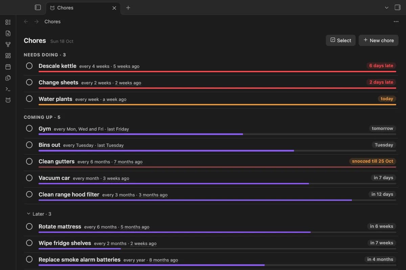Image resolution: width=406 pixels, height=270 pixels.
Task: Click the Select button
Action: (x=341, y=40)
